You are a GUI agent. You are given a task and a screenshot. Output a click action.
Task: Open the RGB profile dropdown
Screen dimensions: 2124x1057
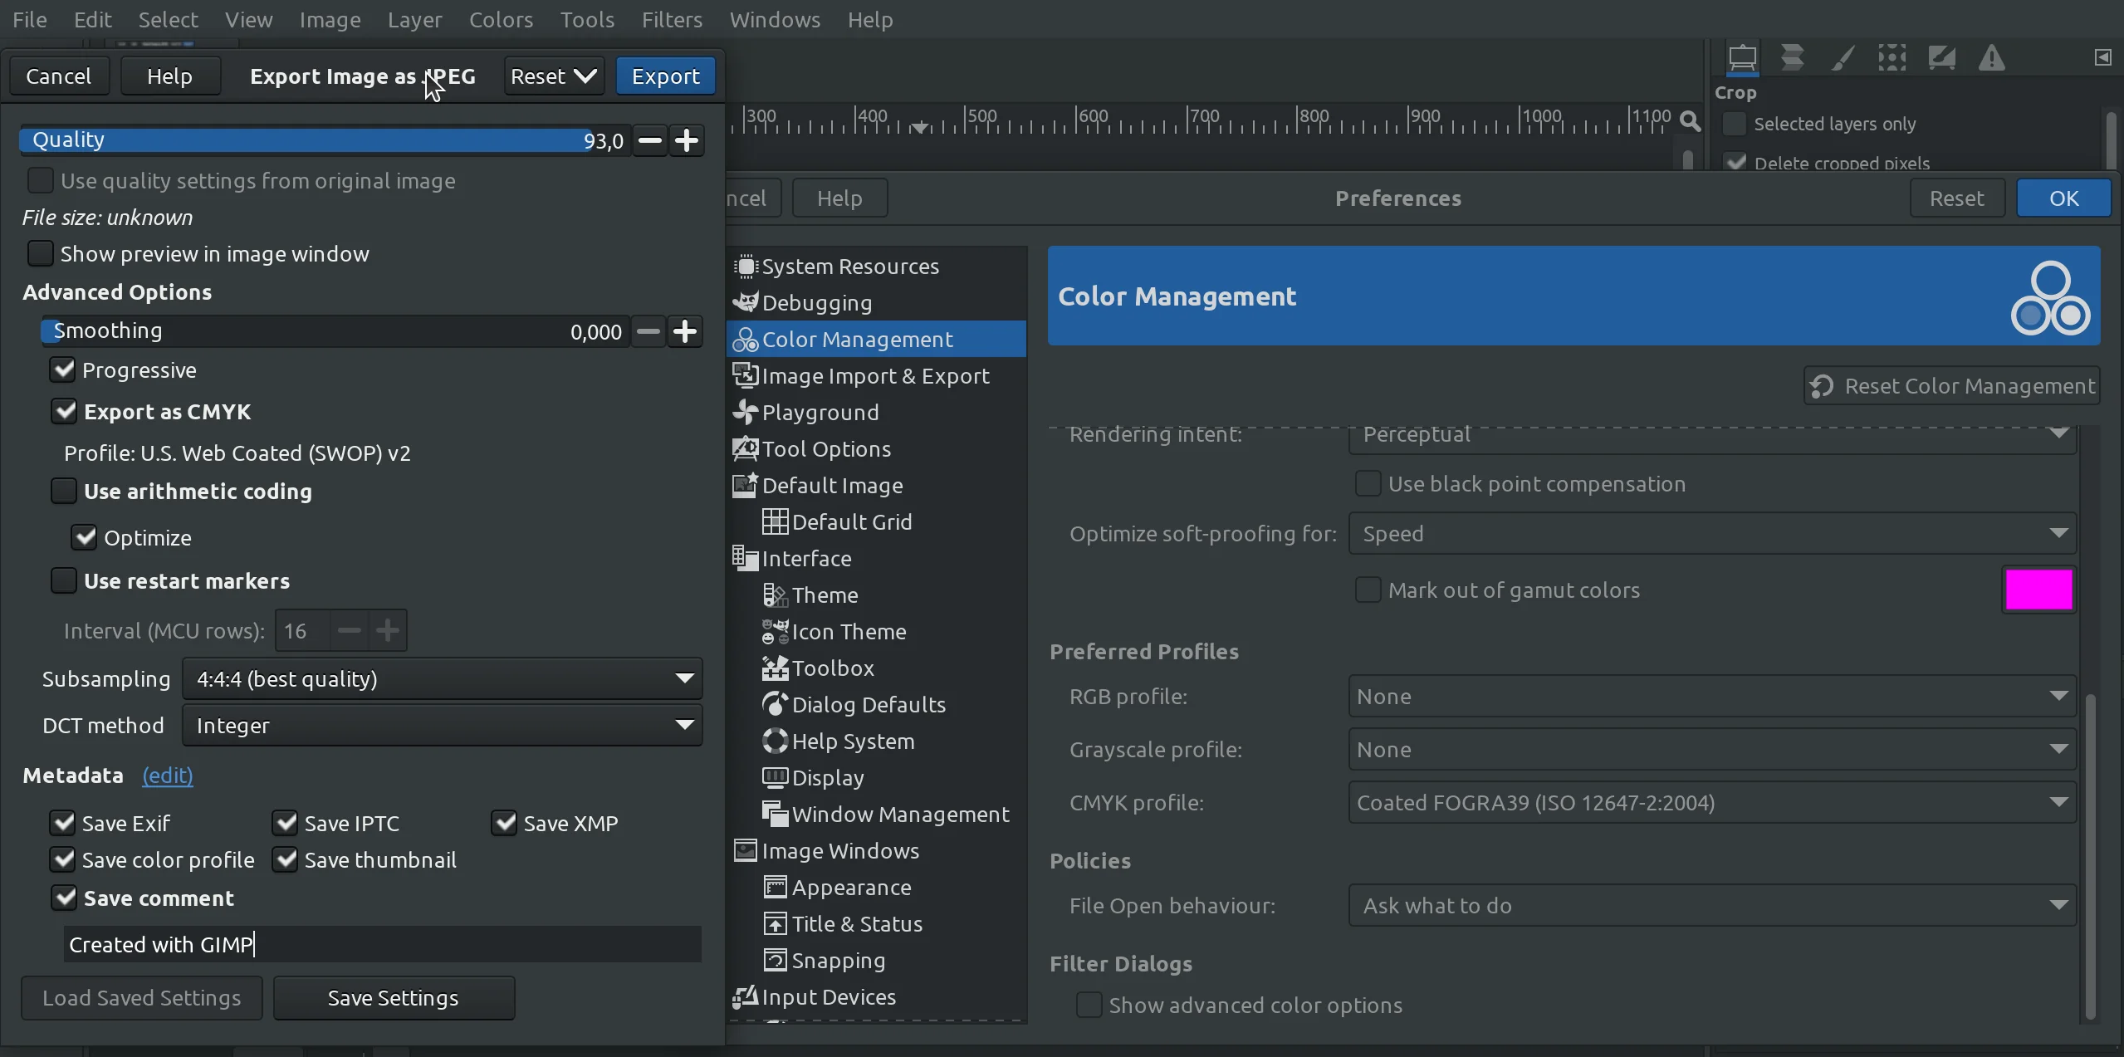tap(1712, 697)
